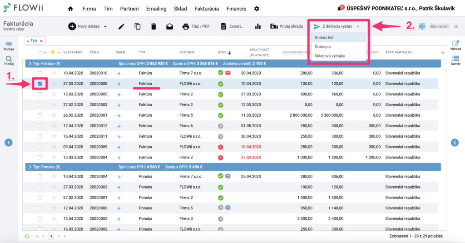Open the notifications bell

[x=340, y=8]
